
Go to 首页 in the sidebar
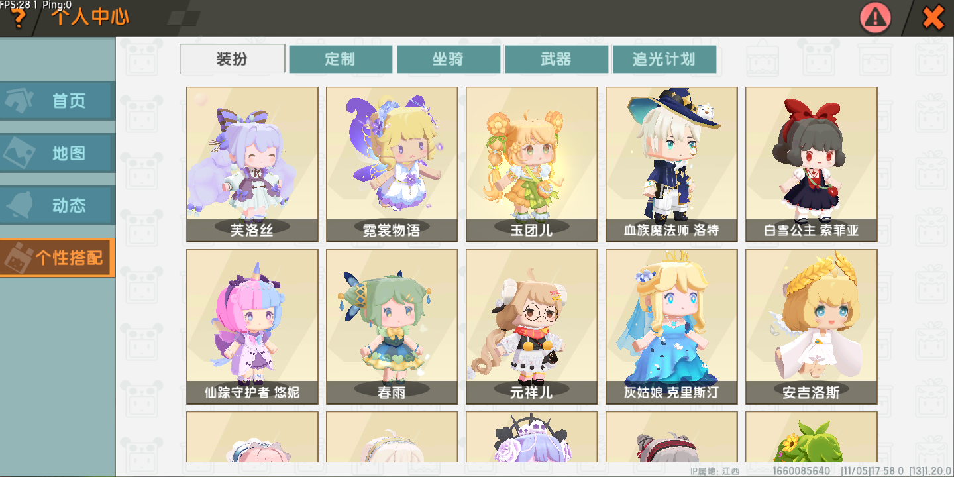[57, 101]
